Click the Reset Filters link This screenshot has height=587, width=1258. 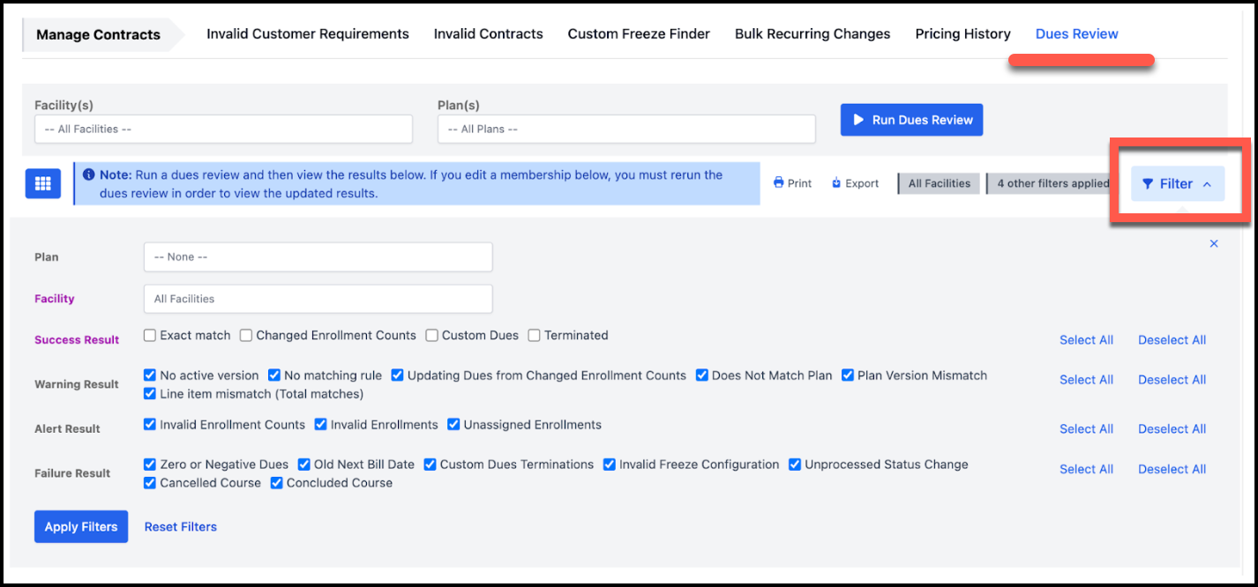click(181, 527)
